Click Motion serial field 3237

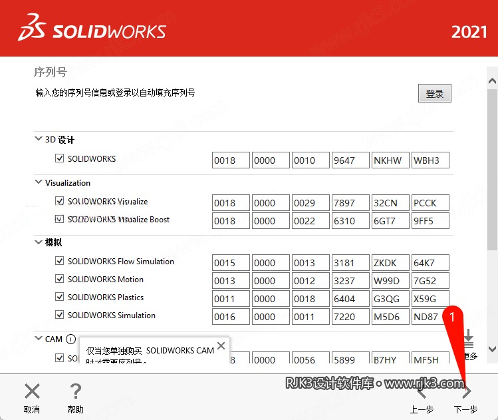click(350, 280)
